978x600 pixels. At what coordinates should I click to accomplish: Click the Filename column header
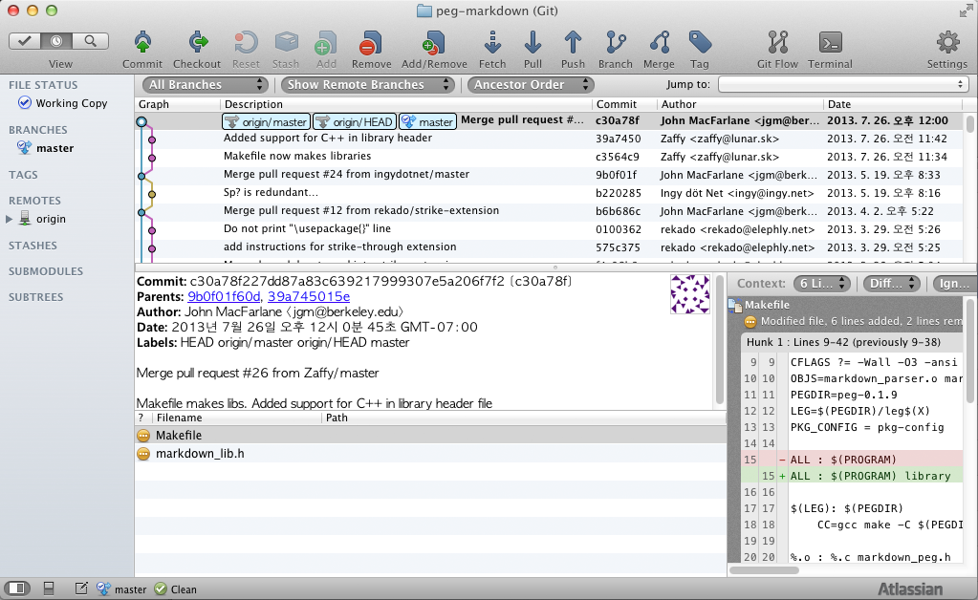pos(237,418)
